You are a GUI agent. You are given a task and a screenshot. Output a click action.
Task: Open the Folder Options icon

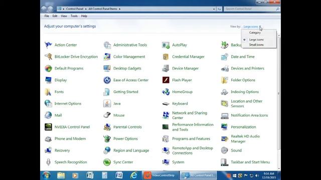tap(225, 80)
